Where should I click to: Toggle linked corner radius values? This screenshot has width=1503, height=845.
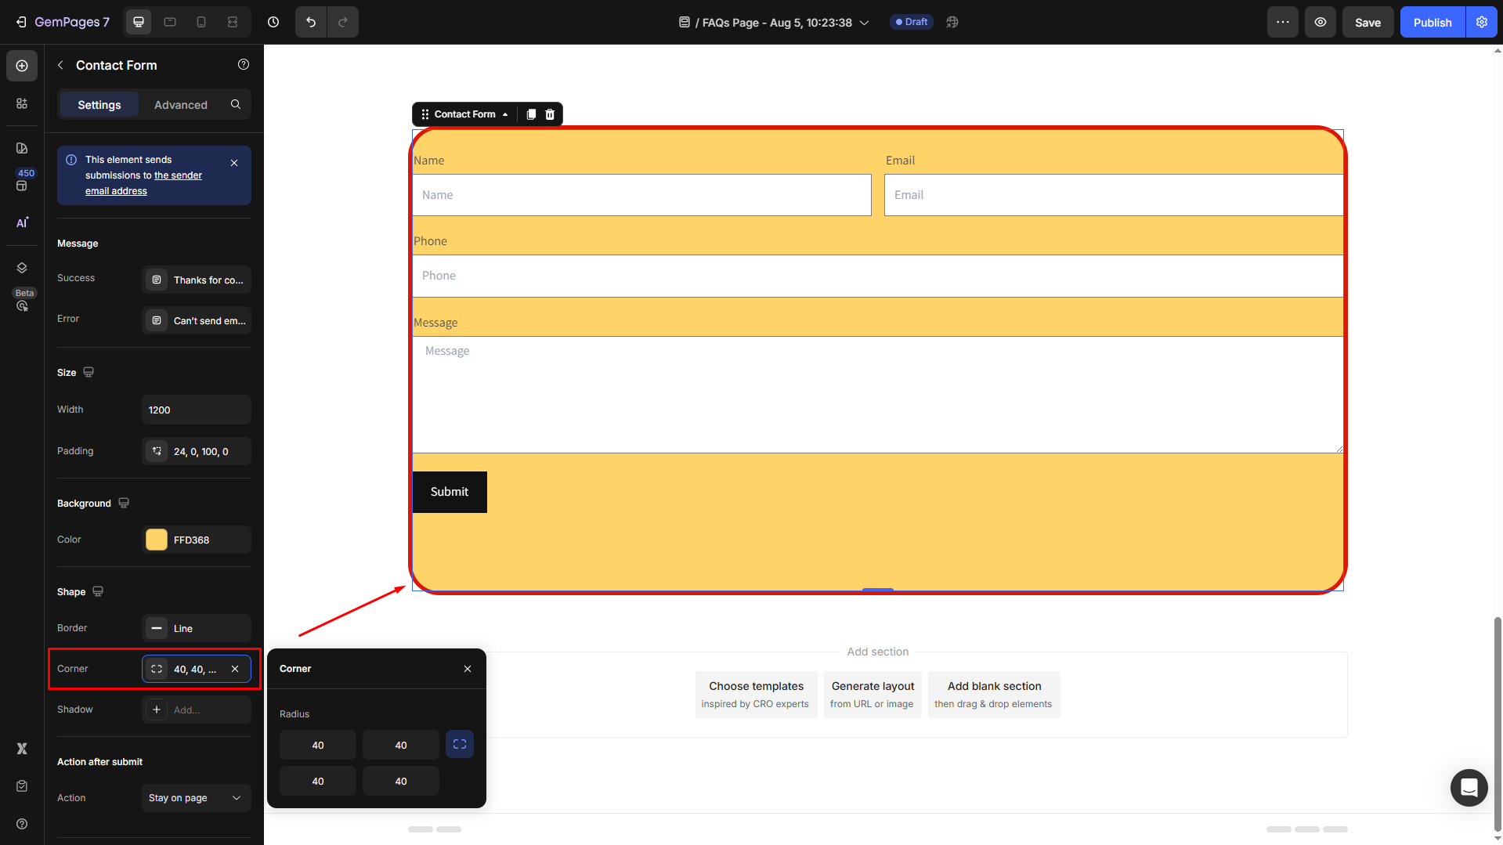point(460,745)
